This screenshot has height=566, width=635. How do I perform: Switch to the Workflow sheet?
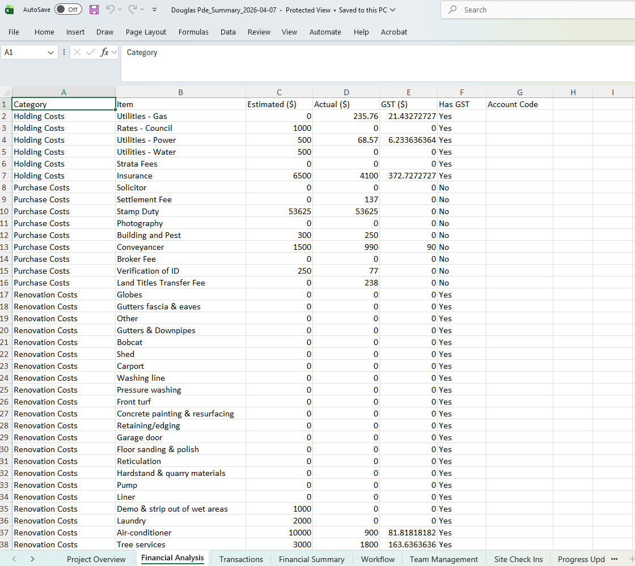(378, 559)
